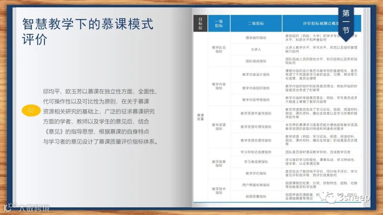Select the 教学资源可得性指标 cell
Screen dimensions: 383x215
click(256, 127)
